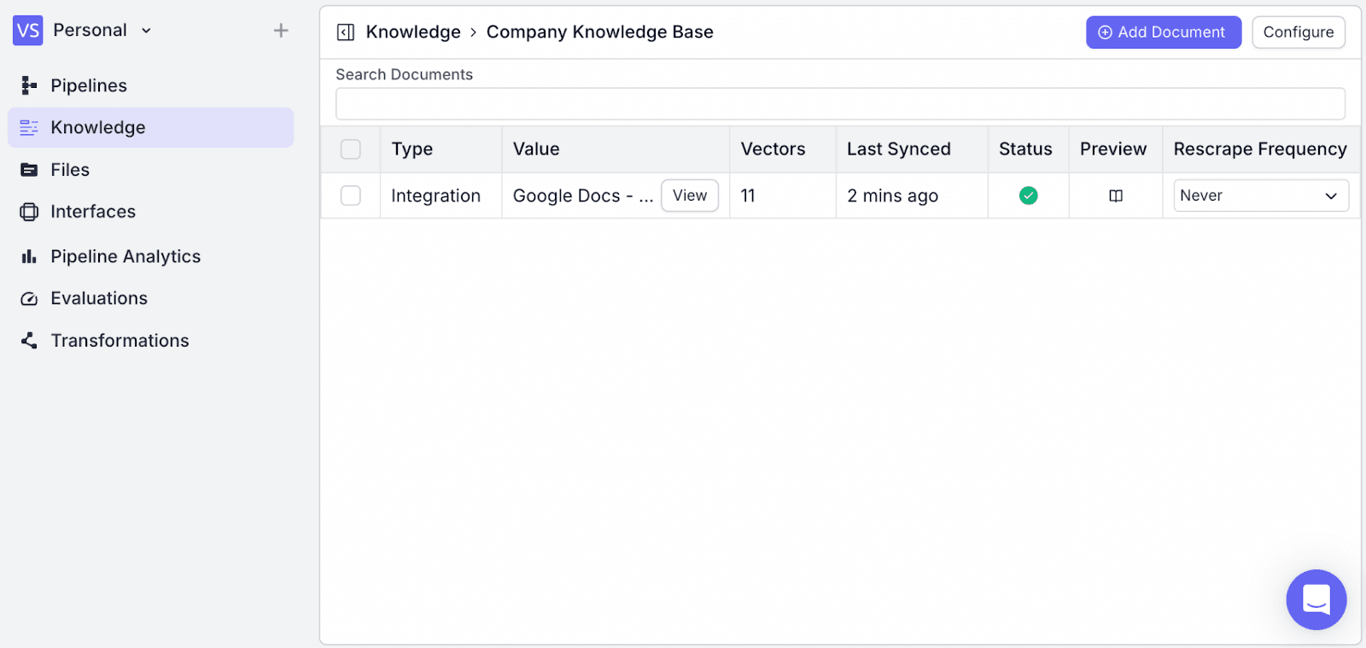Viewport: 1366px width, 648px height.
Task: Open the chat support bubble
Action: (1316, 599)
